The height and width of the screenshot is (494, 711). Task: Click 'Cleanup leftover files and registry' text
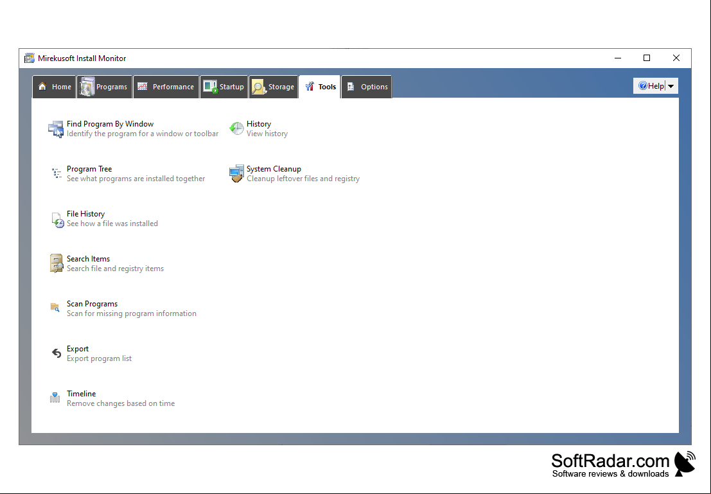303,179
